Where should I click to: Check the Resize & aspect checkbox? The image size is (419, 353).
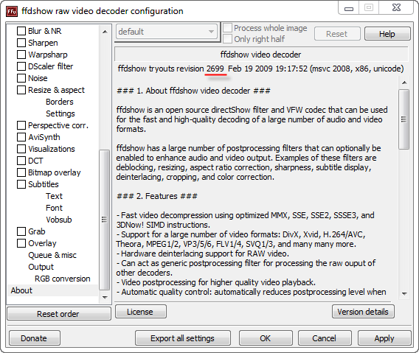click(21, 90)
